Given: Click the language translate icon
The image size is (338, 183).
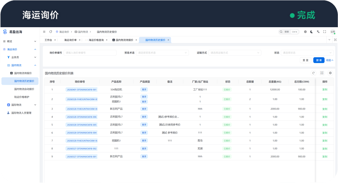Looking at the screenshot, I should [318, 32].
